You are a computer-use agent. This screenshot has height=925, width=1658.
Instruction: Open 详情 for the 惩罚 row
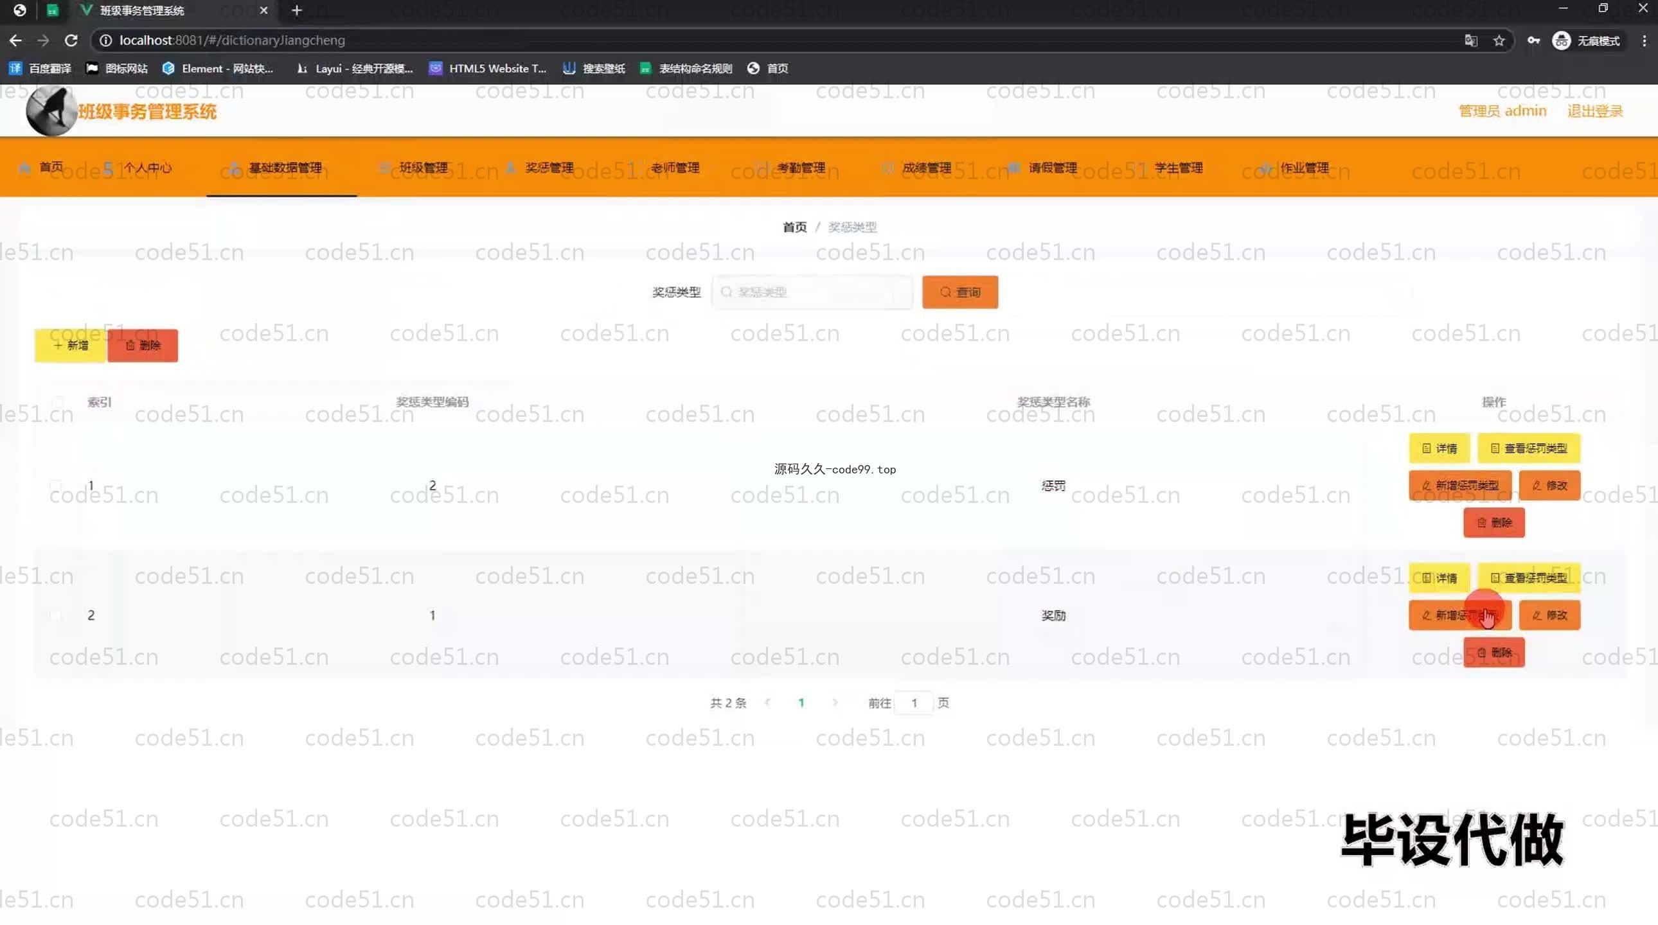[x=1439, y=448]
